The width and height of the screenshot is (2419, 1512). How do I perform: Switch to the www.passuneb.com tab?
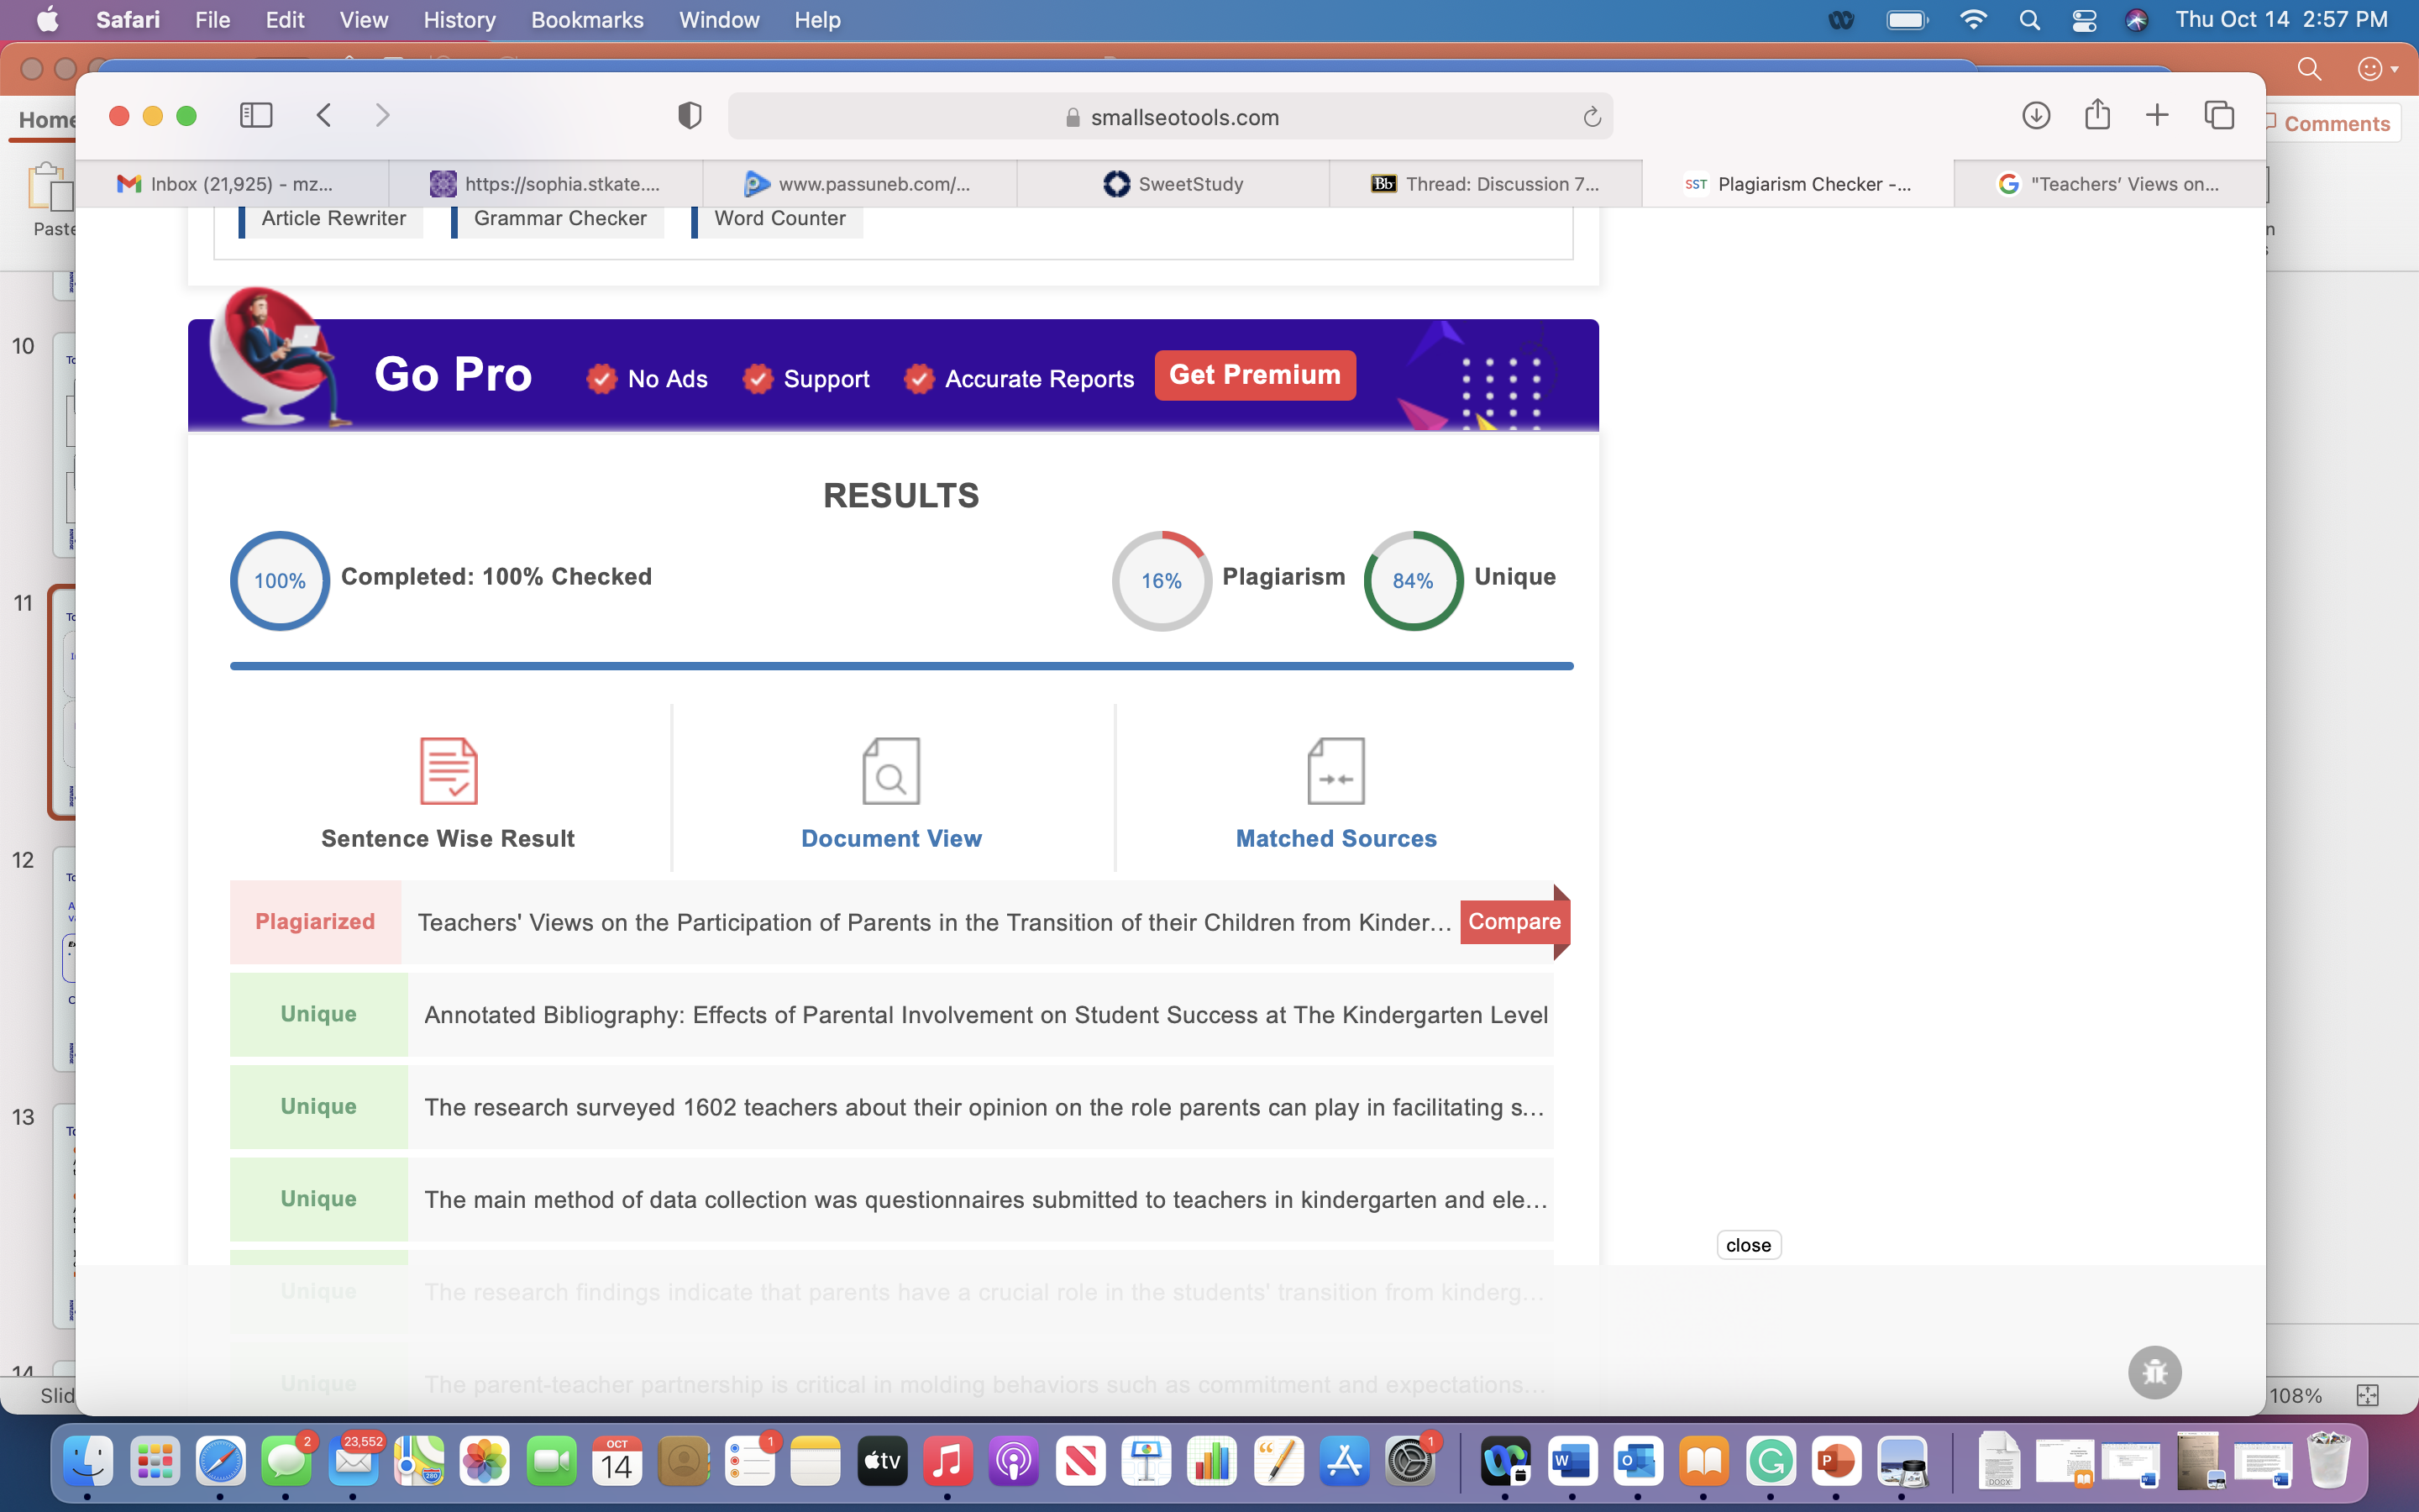click(x=859, y=184)
